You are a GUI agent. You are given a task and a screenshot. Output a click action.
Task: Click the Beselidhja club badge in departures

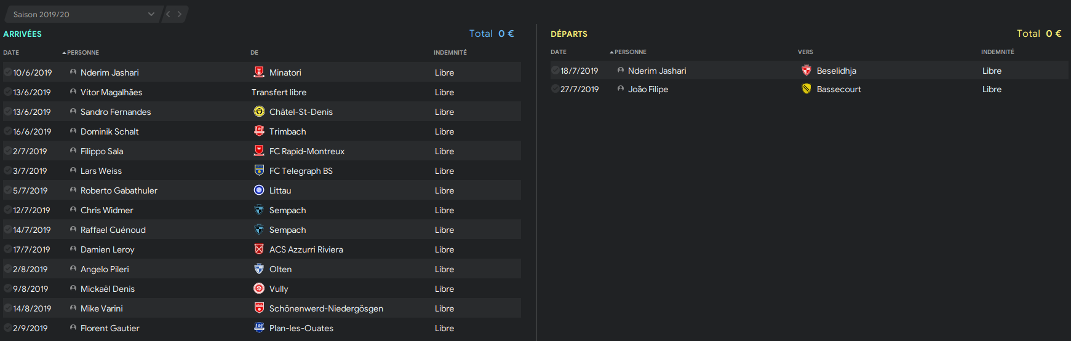click(806, 71)
